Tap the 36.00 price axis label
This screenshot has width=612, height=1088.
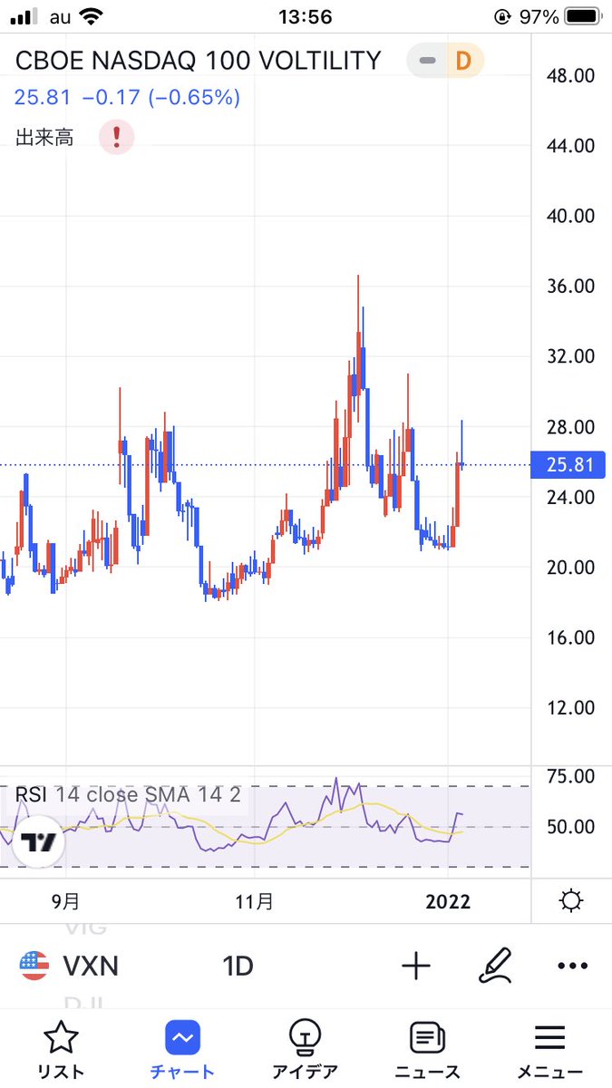point(570,286)
